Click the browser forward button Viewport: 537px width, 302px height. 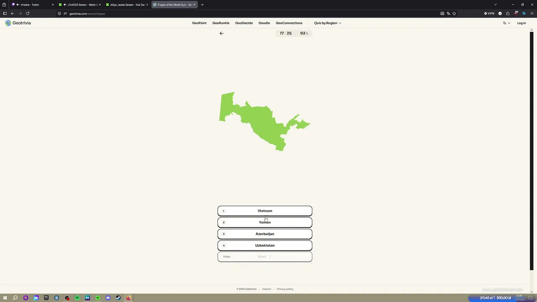click(20, 13)
